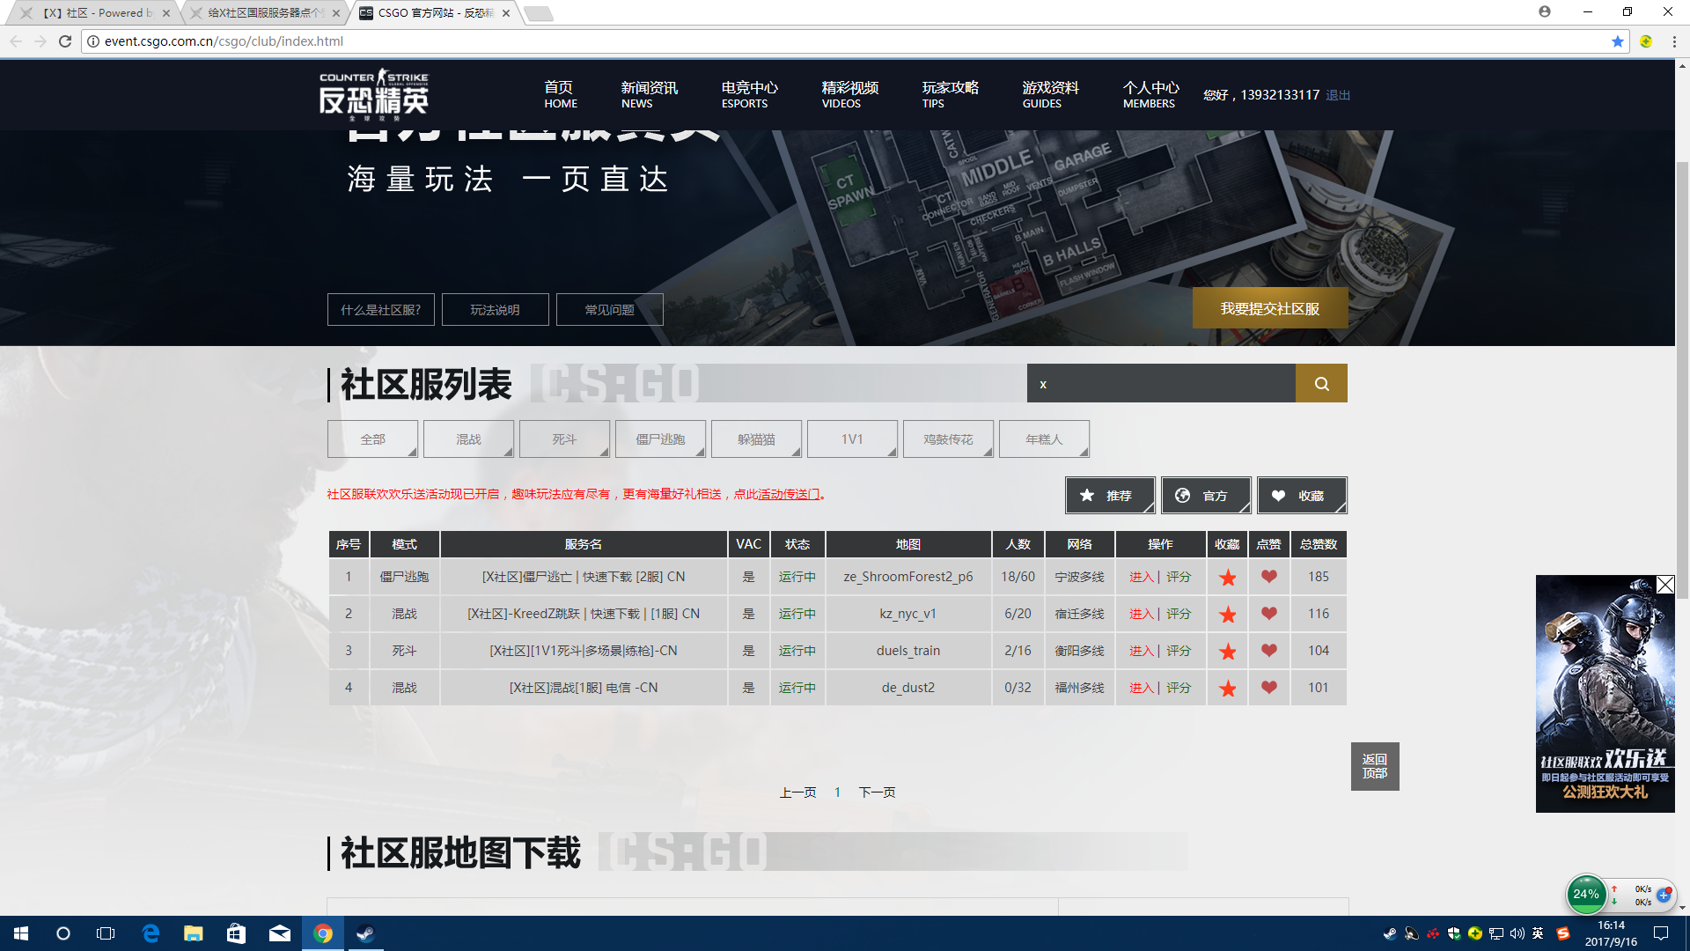Screen dimensions: 1690x951
Task: Click the server search input field
Action: 1162,383
